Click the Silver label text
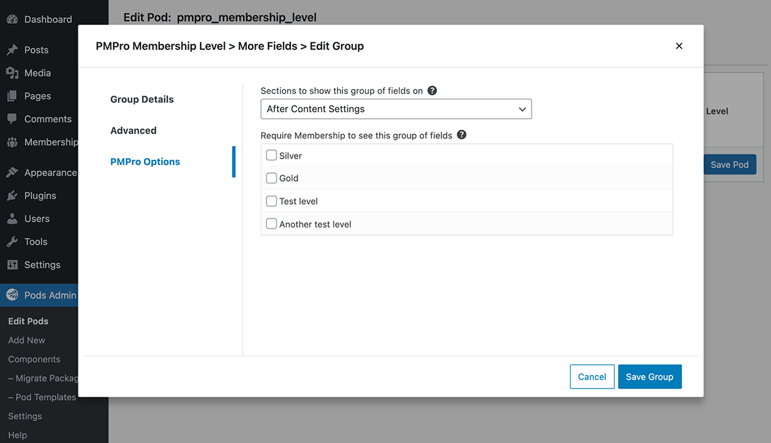This screenshot has height=443, width=771. point(290,155)
